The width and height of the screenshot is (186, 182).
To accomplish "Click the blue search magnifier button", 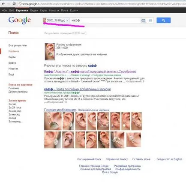I will click(x=163, y=21).
